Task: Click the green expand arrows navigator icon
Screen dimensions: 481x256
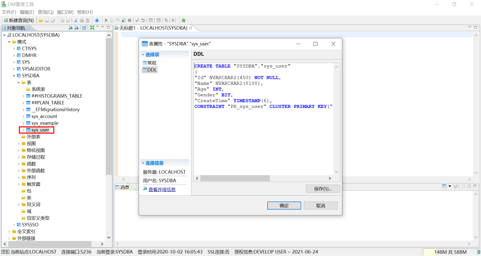Action: 92,28
